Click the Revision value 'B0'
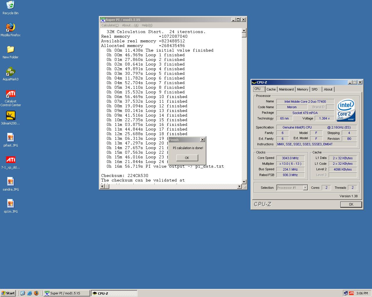This screenshot has height=297, width=372. [349, 139]
